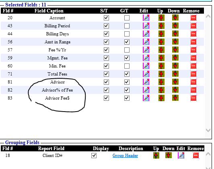Uncheck S/T checkbox for Account

[x=106, y=18]
